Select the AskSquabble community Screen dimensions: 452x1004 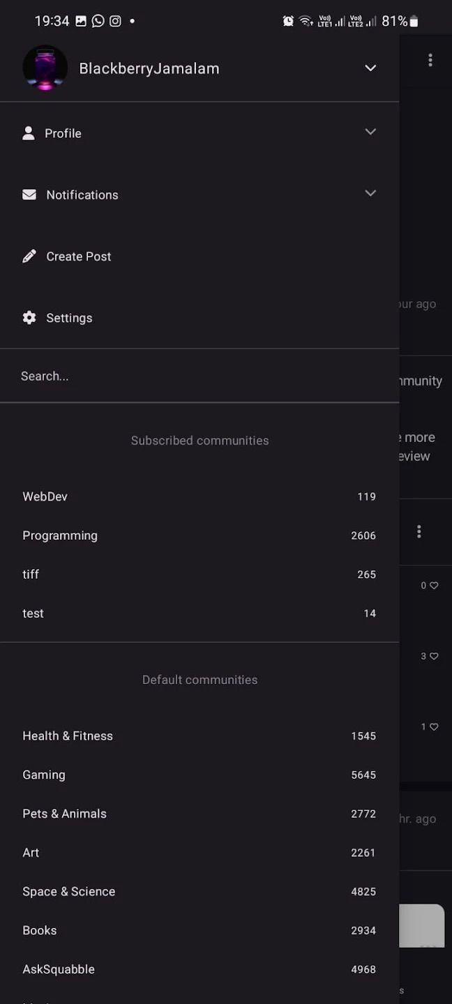click(59, 969)
